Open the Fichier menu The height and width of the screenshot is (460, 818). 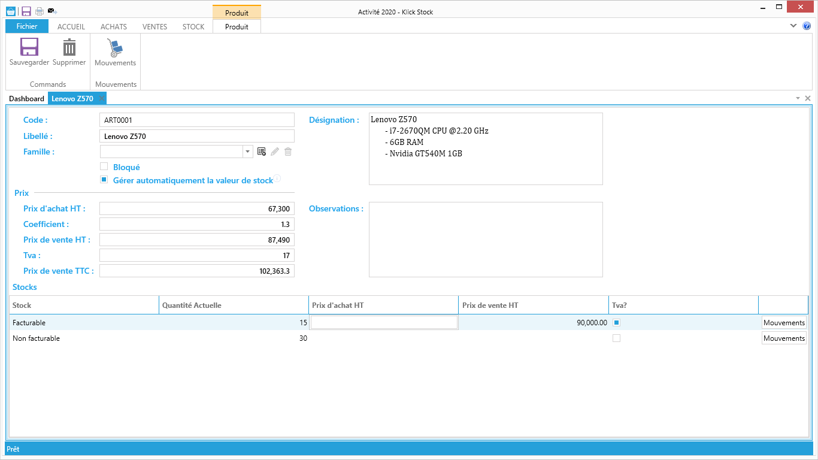point(27,26)
